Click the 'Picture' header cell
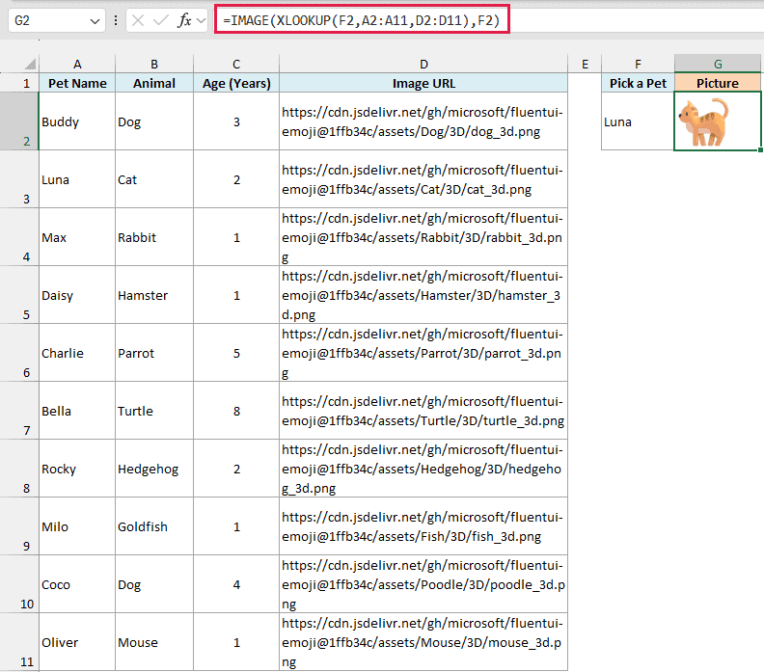Image resolution: width=764 pixels, height=672 pixels. click(718, 83)
